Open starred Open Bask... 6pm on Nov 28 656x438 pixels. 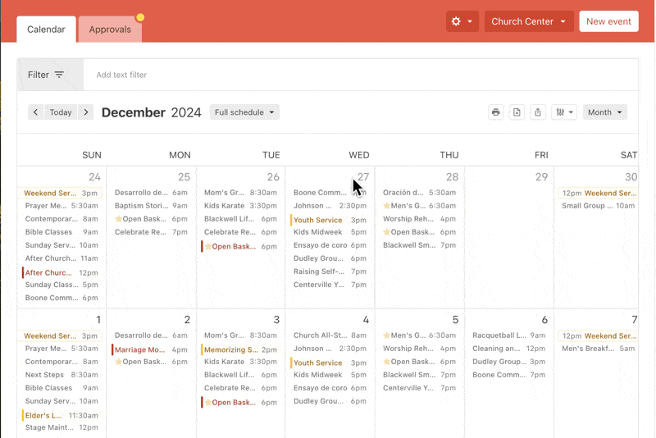(419, 232)
